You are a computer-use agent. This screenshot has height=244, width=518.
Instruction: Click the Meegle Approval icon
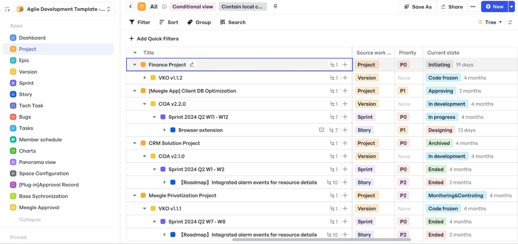click(13, 207)
